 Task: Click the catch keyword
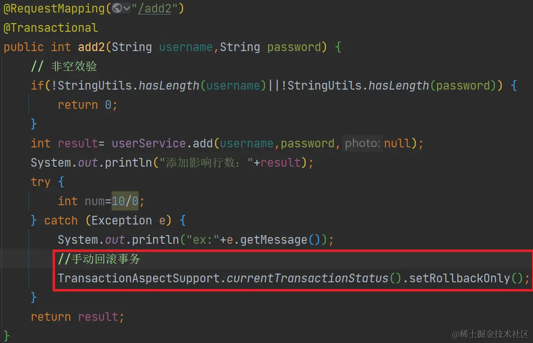click(61, 221)
